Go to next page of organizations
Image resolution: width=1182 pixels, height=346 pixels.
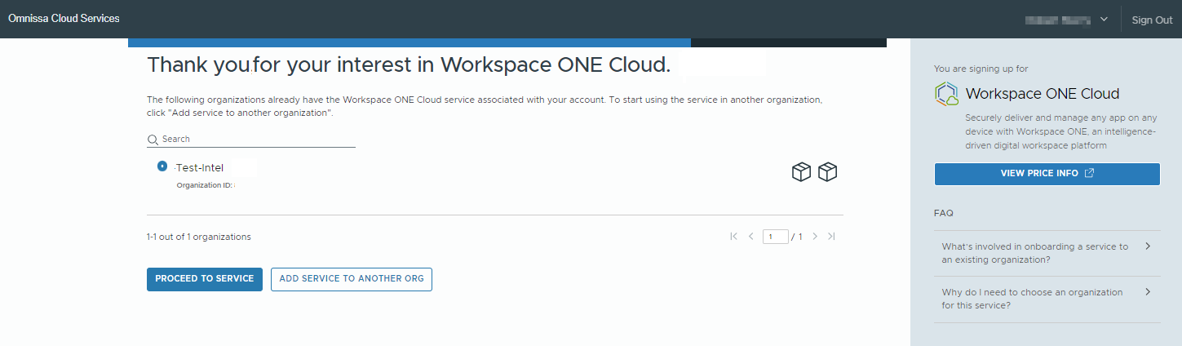(x=814, y=237)
